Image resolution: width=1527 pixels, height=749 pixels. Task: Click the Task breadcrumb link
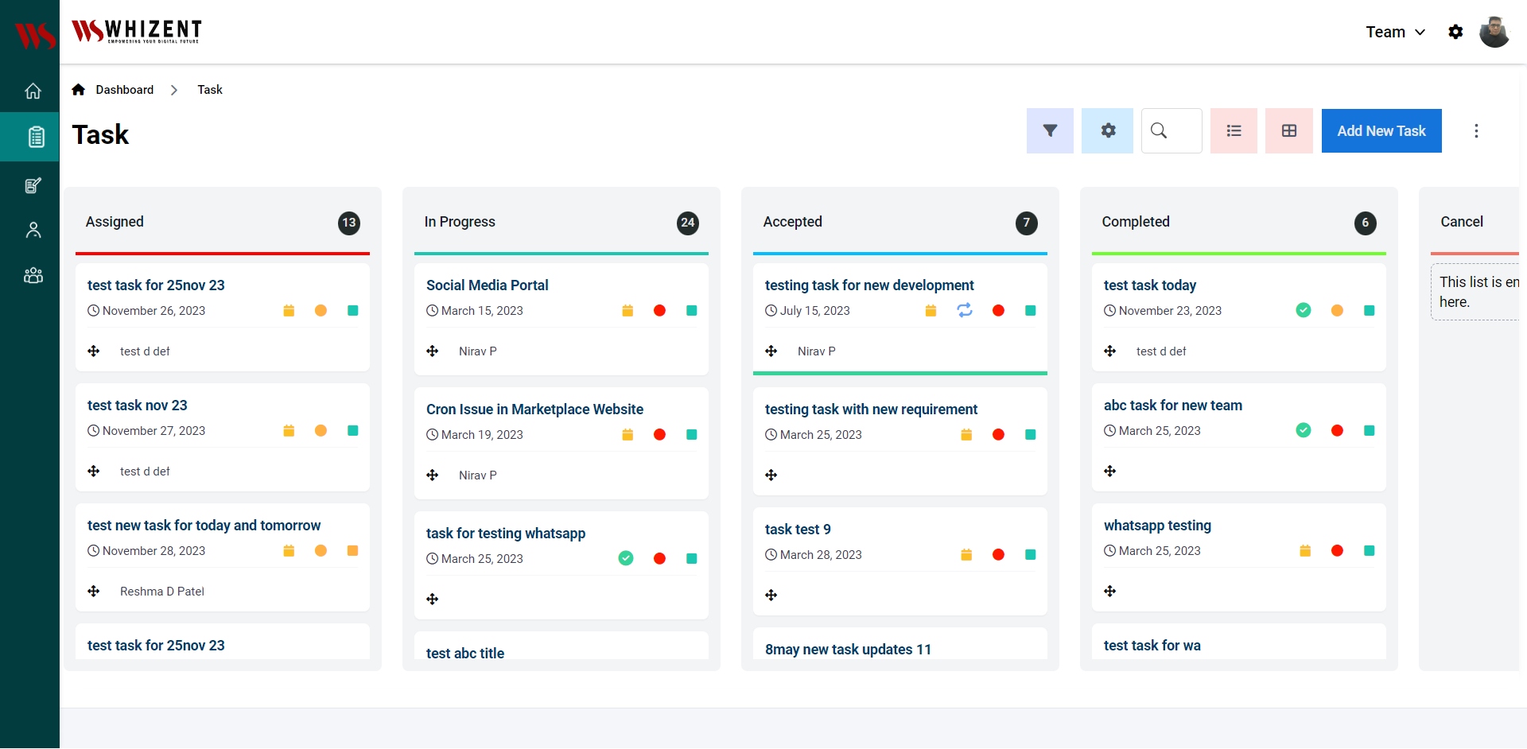coord(210,90)
